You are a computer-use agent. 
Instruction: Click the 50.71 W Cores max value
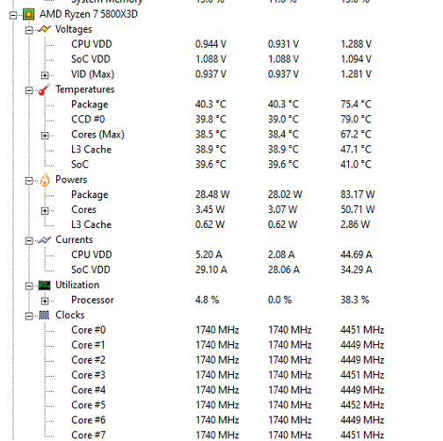358,209
